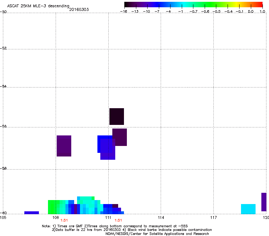
Task: Click the NOAA/NESDIS Center for Satellite Applications credit
Action: pyautogui.click(x=157, y=234)
